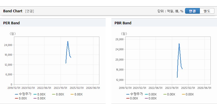Click 2022/06/01 date on PER Band axis
This screenshot has width=217, height=104.
pyautogui.click(x=45, y=88)
